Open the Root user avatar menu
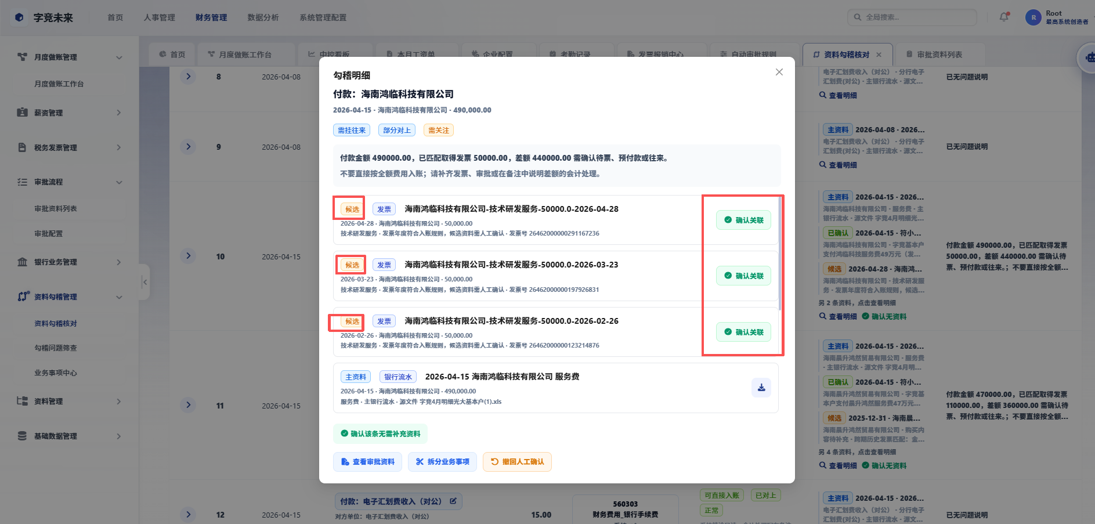Screen dimensions: 1095x524 (1033, 17)
